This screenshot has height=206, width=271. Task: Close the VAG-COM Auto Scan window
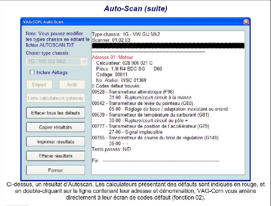(x=246, y=22)
